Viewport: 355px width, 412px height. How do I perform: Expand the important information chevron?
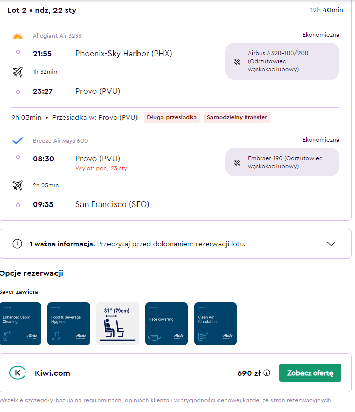click(x=331, y=244)
